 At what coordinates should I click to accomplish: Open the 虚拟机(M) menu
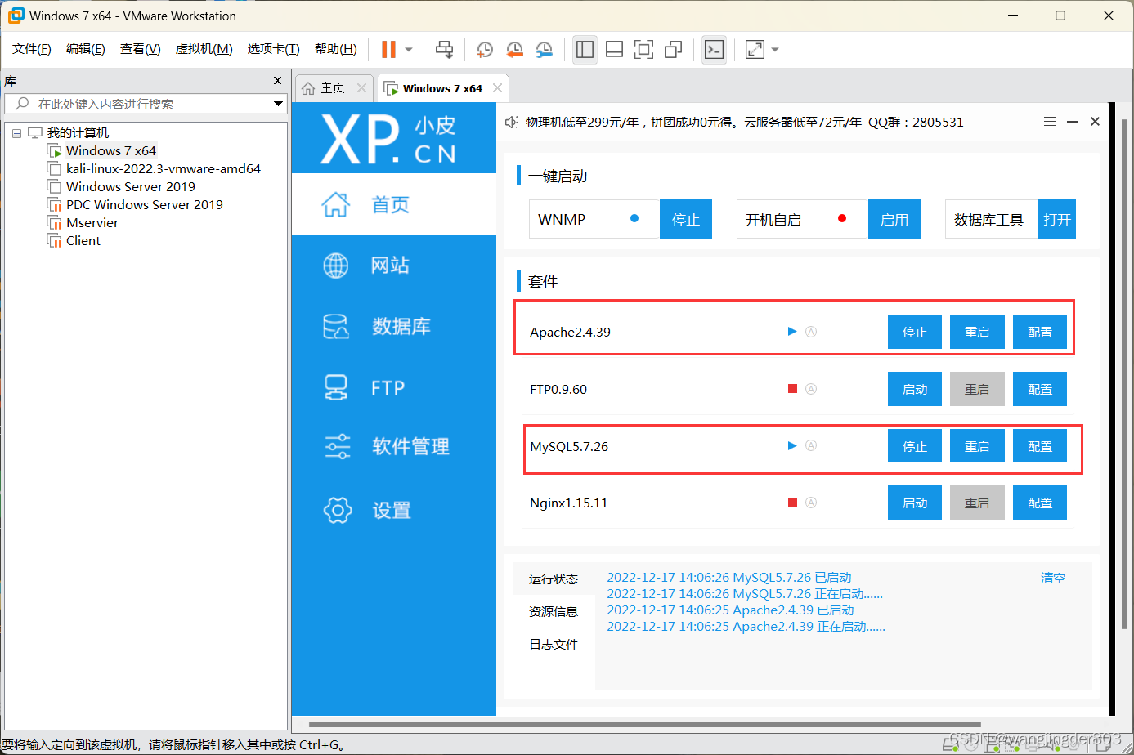204,49
